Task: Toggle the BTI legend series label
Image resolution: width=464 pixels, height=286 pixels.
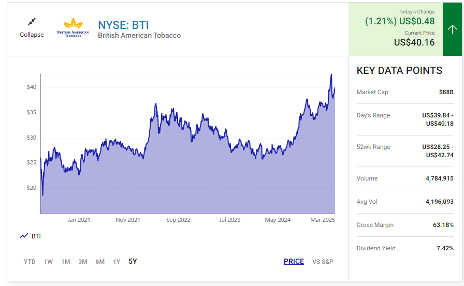Action: coord(36,236)
